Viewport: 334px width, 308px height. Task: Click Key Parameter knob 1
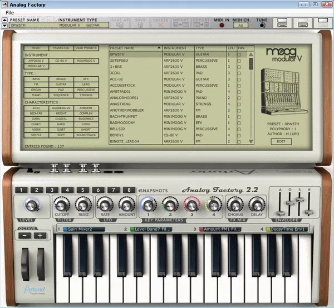[x=148, y=205]
